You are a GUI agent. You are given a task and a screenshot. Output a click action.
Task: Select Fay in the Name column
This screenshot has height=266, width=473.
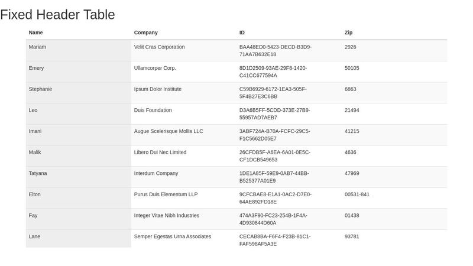click(79, 219)
